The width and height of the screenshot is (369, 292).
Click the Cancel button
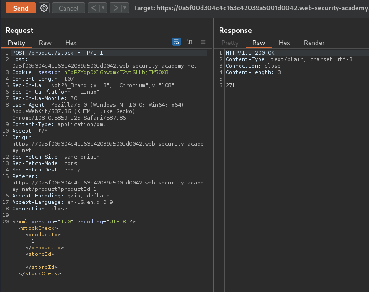[x=69, y=8]
